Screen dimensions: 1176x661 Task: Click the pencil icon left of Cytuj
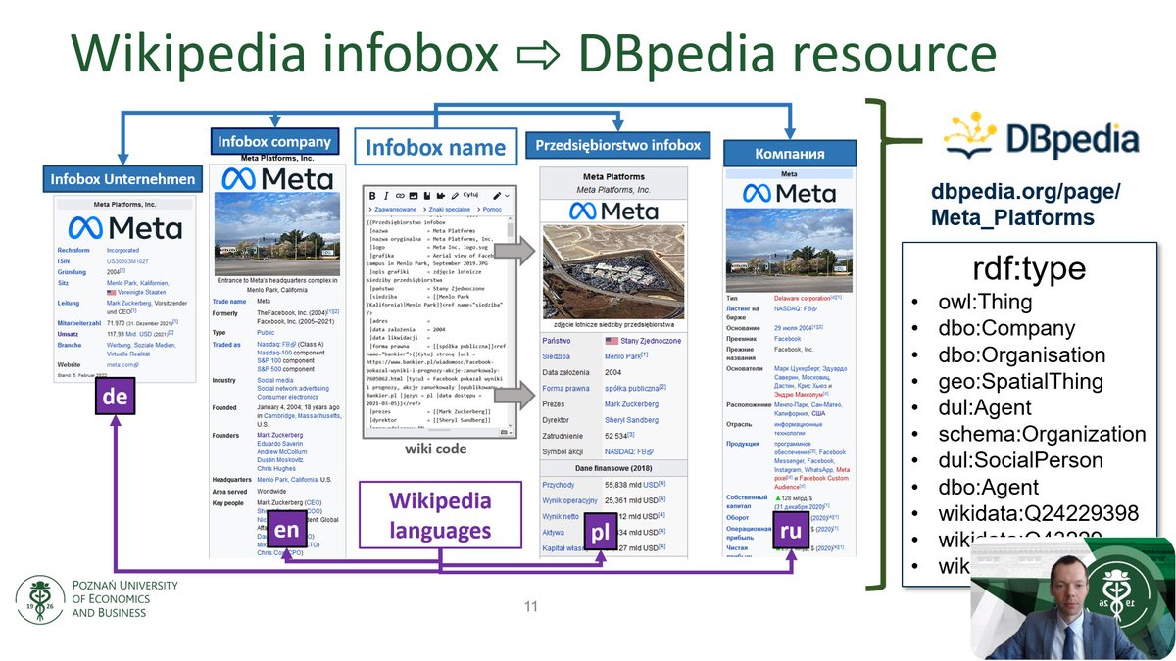(x=455, y=196)
